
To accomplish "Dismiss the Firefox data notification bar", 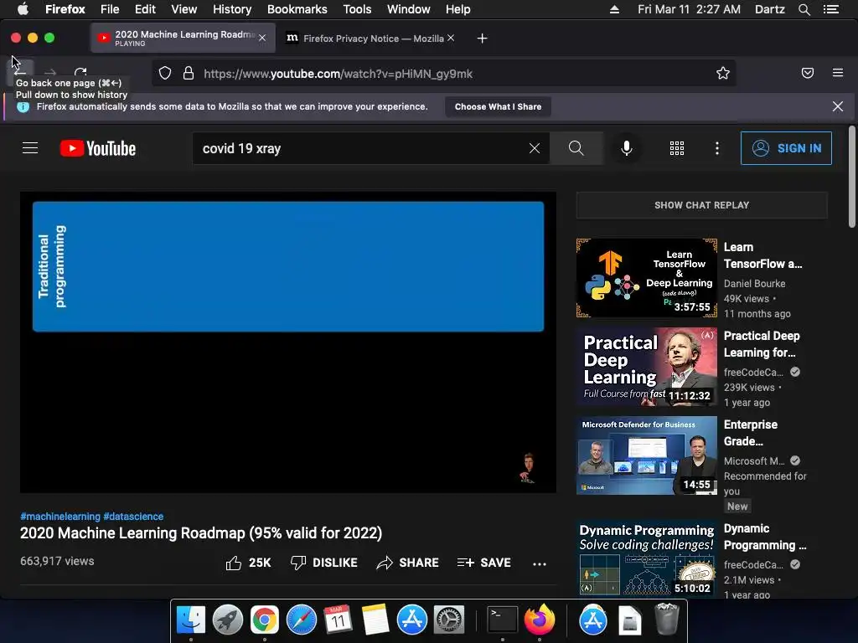I will (837, 106).
